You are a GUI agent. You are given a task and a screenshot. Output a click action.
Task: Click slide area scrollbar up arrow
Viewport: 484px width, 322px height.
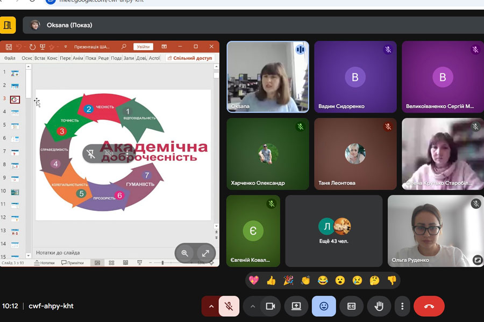tap(216, 67)
